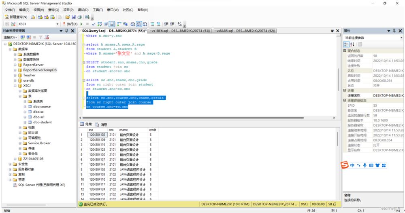Sort properties alphabetically with the A-Z icon
Viewport: 405px width, 213px height.
(x=352, y=44)
